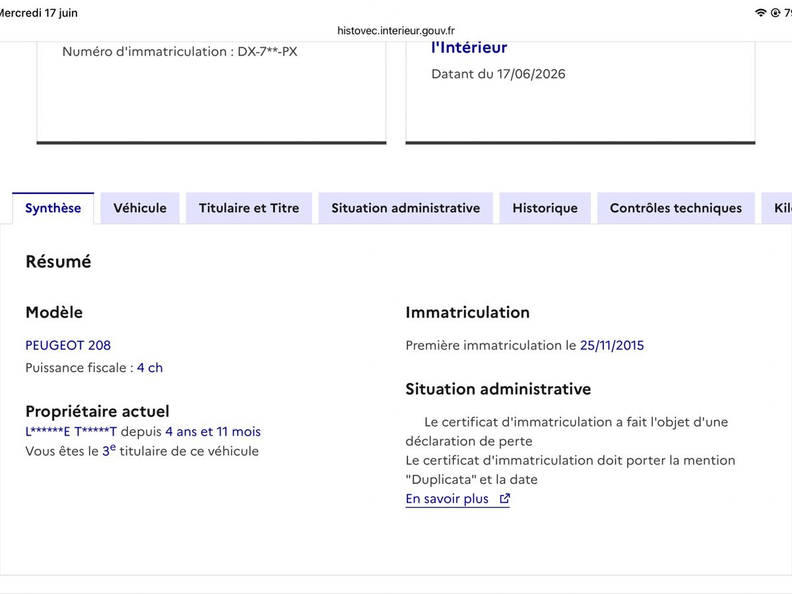Select the Situation administrative tab

coord(405,208)
